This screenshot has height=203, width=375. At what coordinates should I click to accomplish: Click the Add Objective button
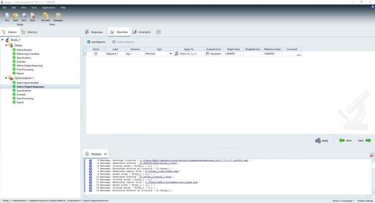[x=96, y=42]
